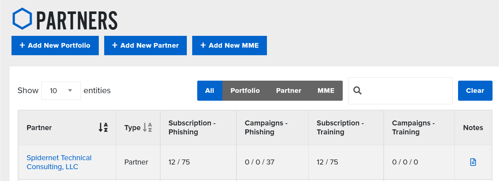Open notes document icon for Spidernet Technical
Screen dimensions: 499x181
473,162
